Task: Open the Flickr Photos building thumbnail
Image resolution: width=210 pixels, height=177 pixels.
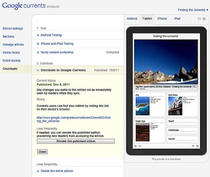Action: 175,106
